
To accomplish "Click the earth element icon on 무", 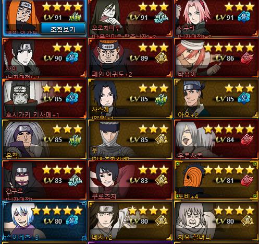I will tap(162, 140).
